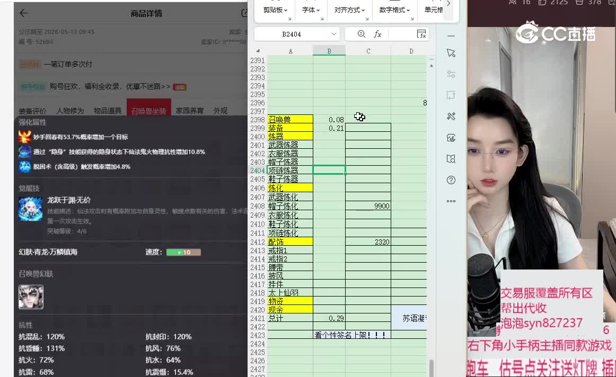Select the 苏语凝 cell in column D
This screenshot has width=616, height=377.
tap(409, 318)
